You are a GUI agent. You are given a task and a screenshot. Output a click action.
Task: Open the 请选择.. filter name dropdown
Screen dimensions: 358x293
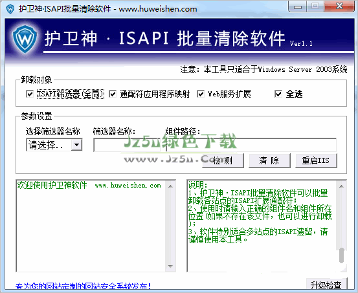pyautogui.click(x=54, y=145)
